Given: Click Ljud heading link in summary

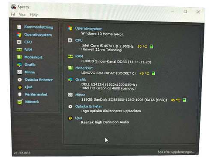Looking at the screenshot, I should pyautogui.click(x=79, y=118).
